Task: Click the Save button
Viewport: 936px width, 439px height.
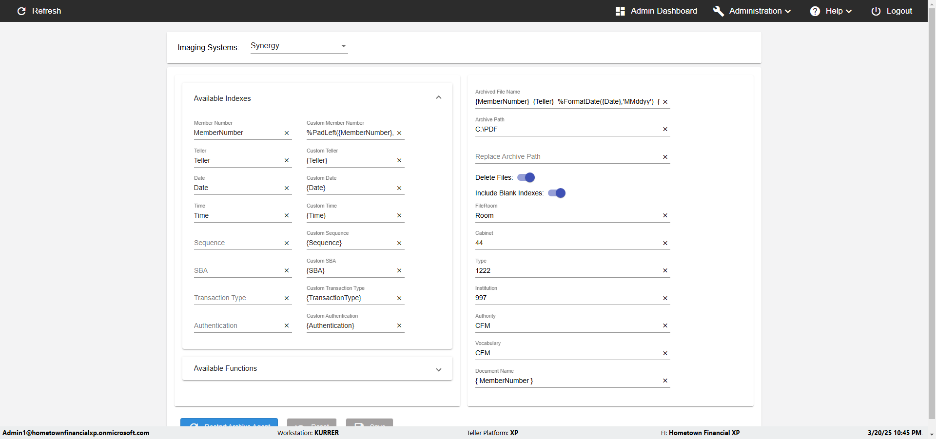Action: point(370,423)
